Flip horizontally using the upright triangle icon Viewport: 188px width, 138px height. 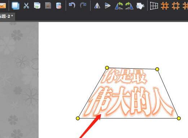tap(97, 6)
